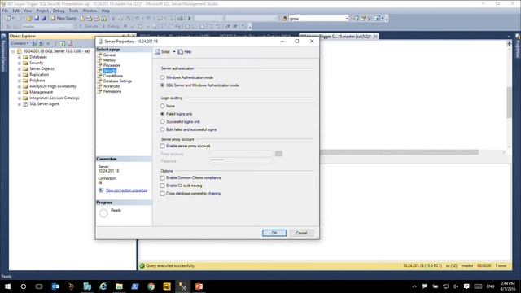
Task: Click the taskbar clock showing 2:44 PM
Action: pyautogui.click(x=507, y=286)
